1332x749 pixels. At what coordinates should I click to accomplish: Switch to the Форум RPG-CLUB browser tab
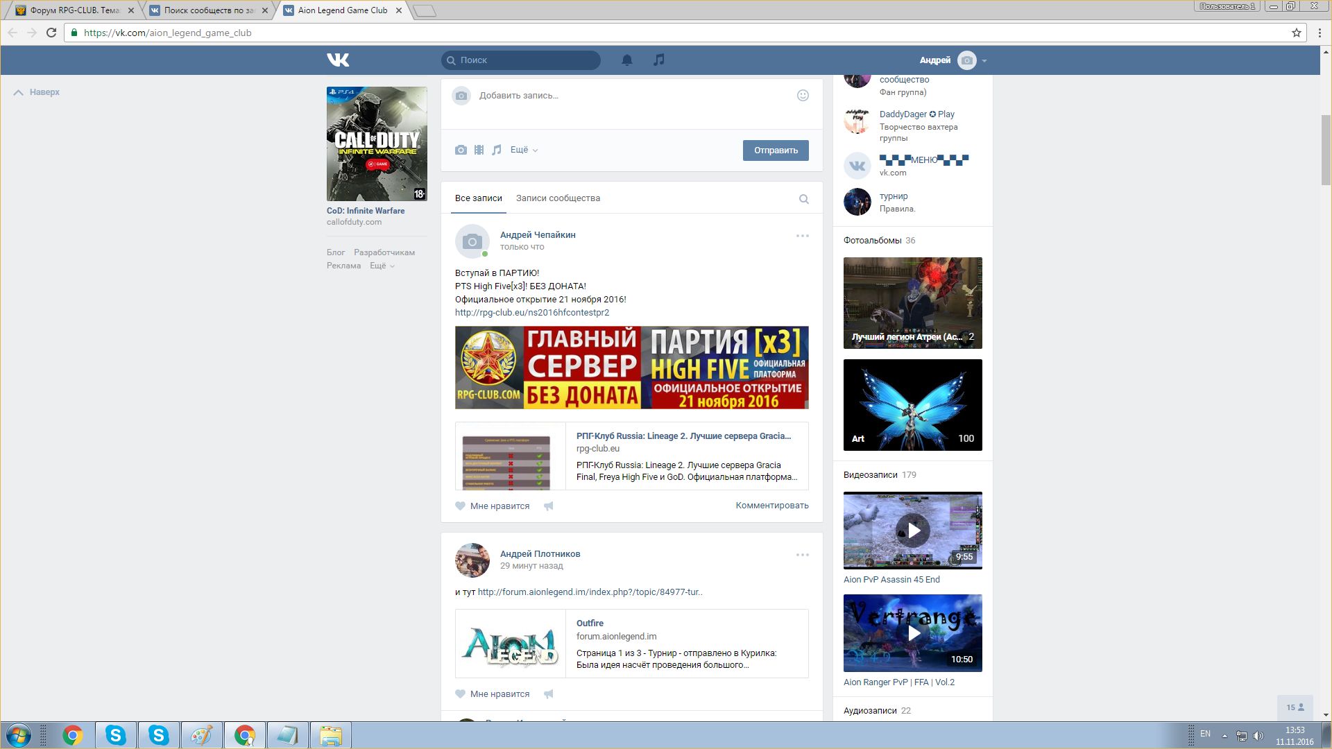point(74,10)
